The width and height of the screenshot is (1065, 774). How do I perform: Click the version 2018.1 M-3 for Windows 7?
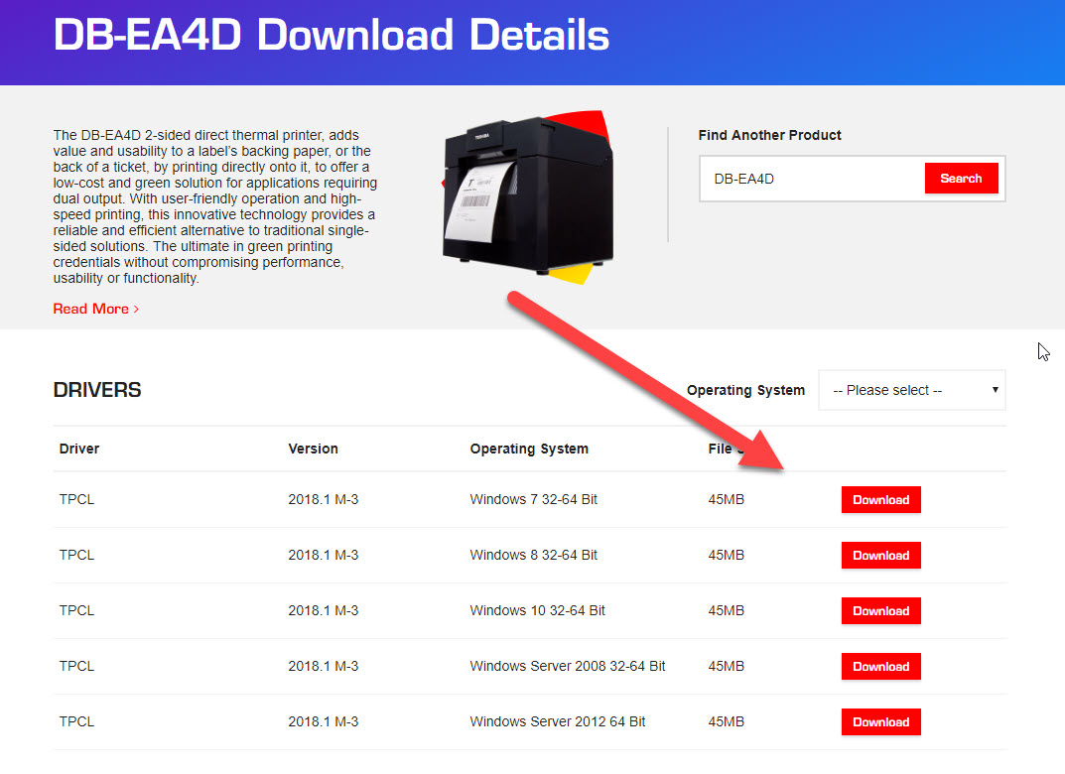(x=324, y=500)
